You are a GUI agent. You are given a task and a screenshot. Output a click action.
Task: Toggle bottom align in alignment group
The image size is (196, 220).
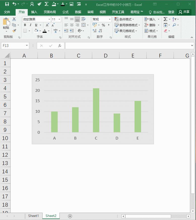(x=77, y=19)
